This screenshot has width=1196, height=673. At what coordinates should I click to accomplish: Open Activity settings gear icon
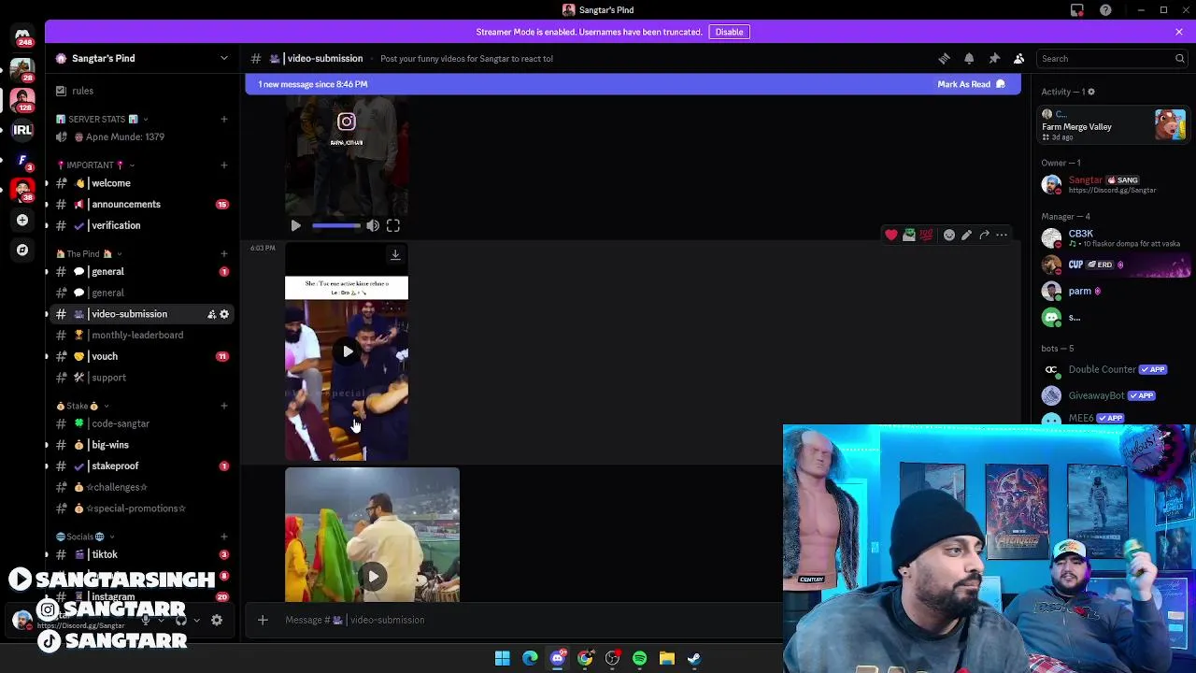pyautogui.click(x=1090, y=92)
